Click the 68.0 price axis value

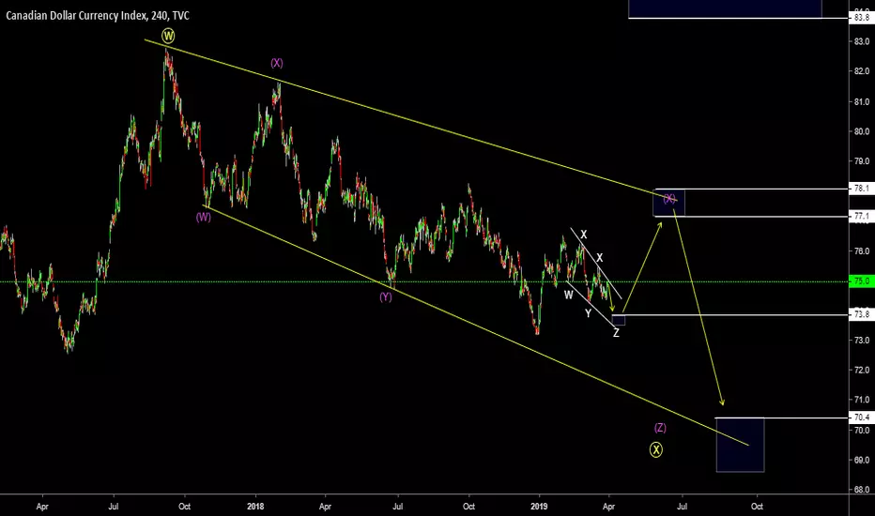coord(861,490)
